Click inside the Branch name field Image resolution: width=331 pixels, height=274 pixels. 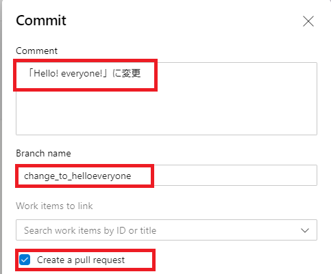pyautogui.click(x=167, y=175)
